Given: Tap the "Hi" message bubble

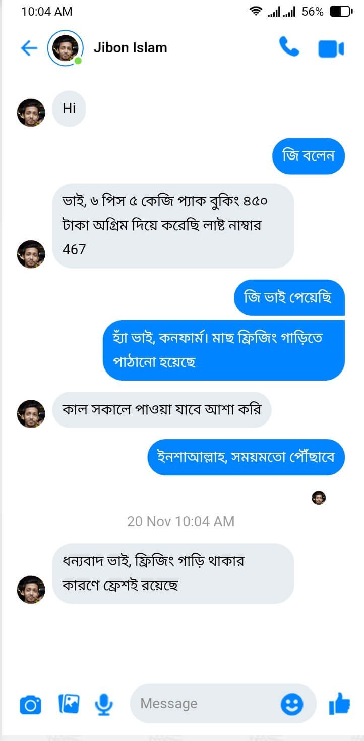Looking at the screenshot, I should (69, 108).
